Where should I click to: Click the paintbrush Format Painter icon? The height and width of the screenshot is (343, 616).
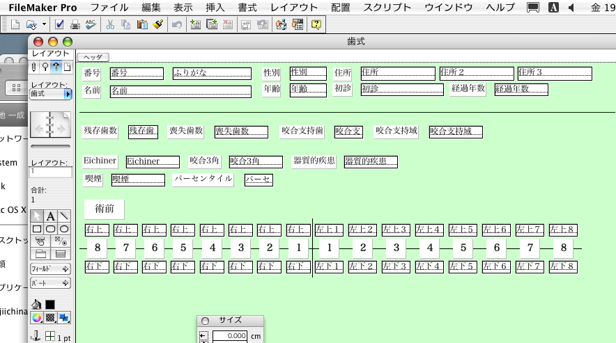pyautogui.click(x=158, y=25)
